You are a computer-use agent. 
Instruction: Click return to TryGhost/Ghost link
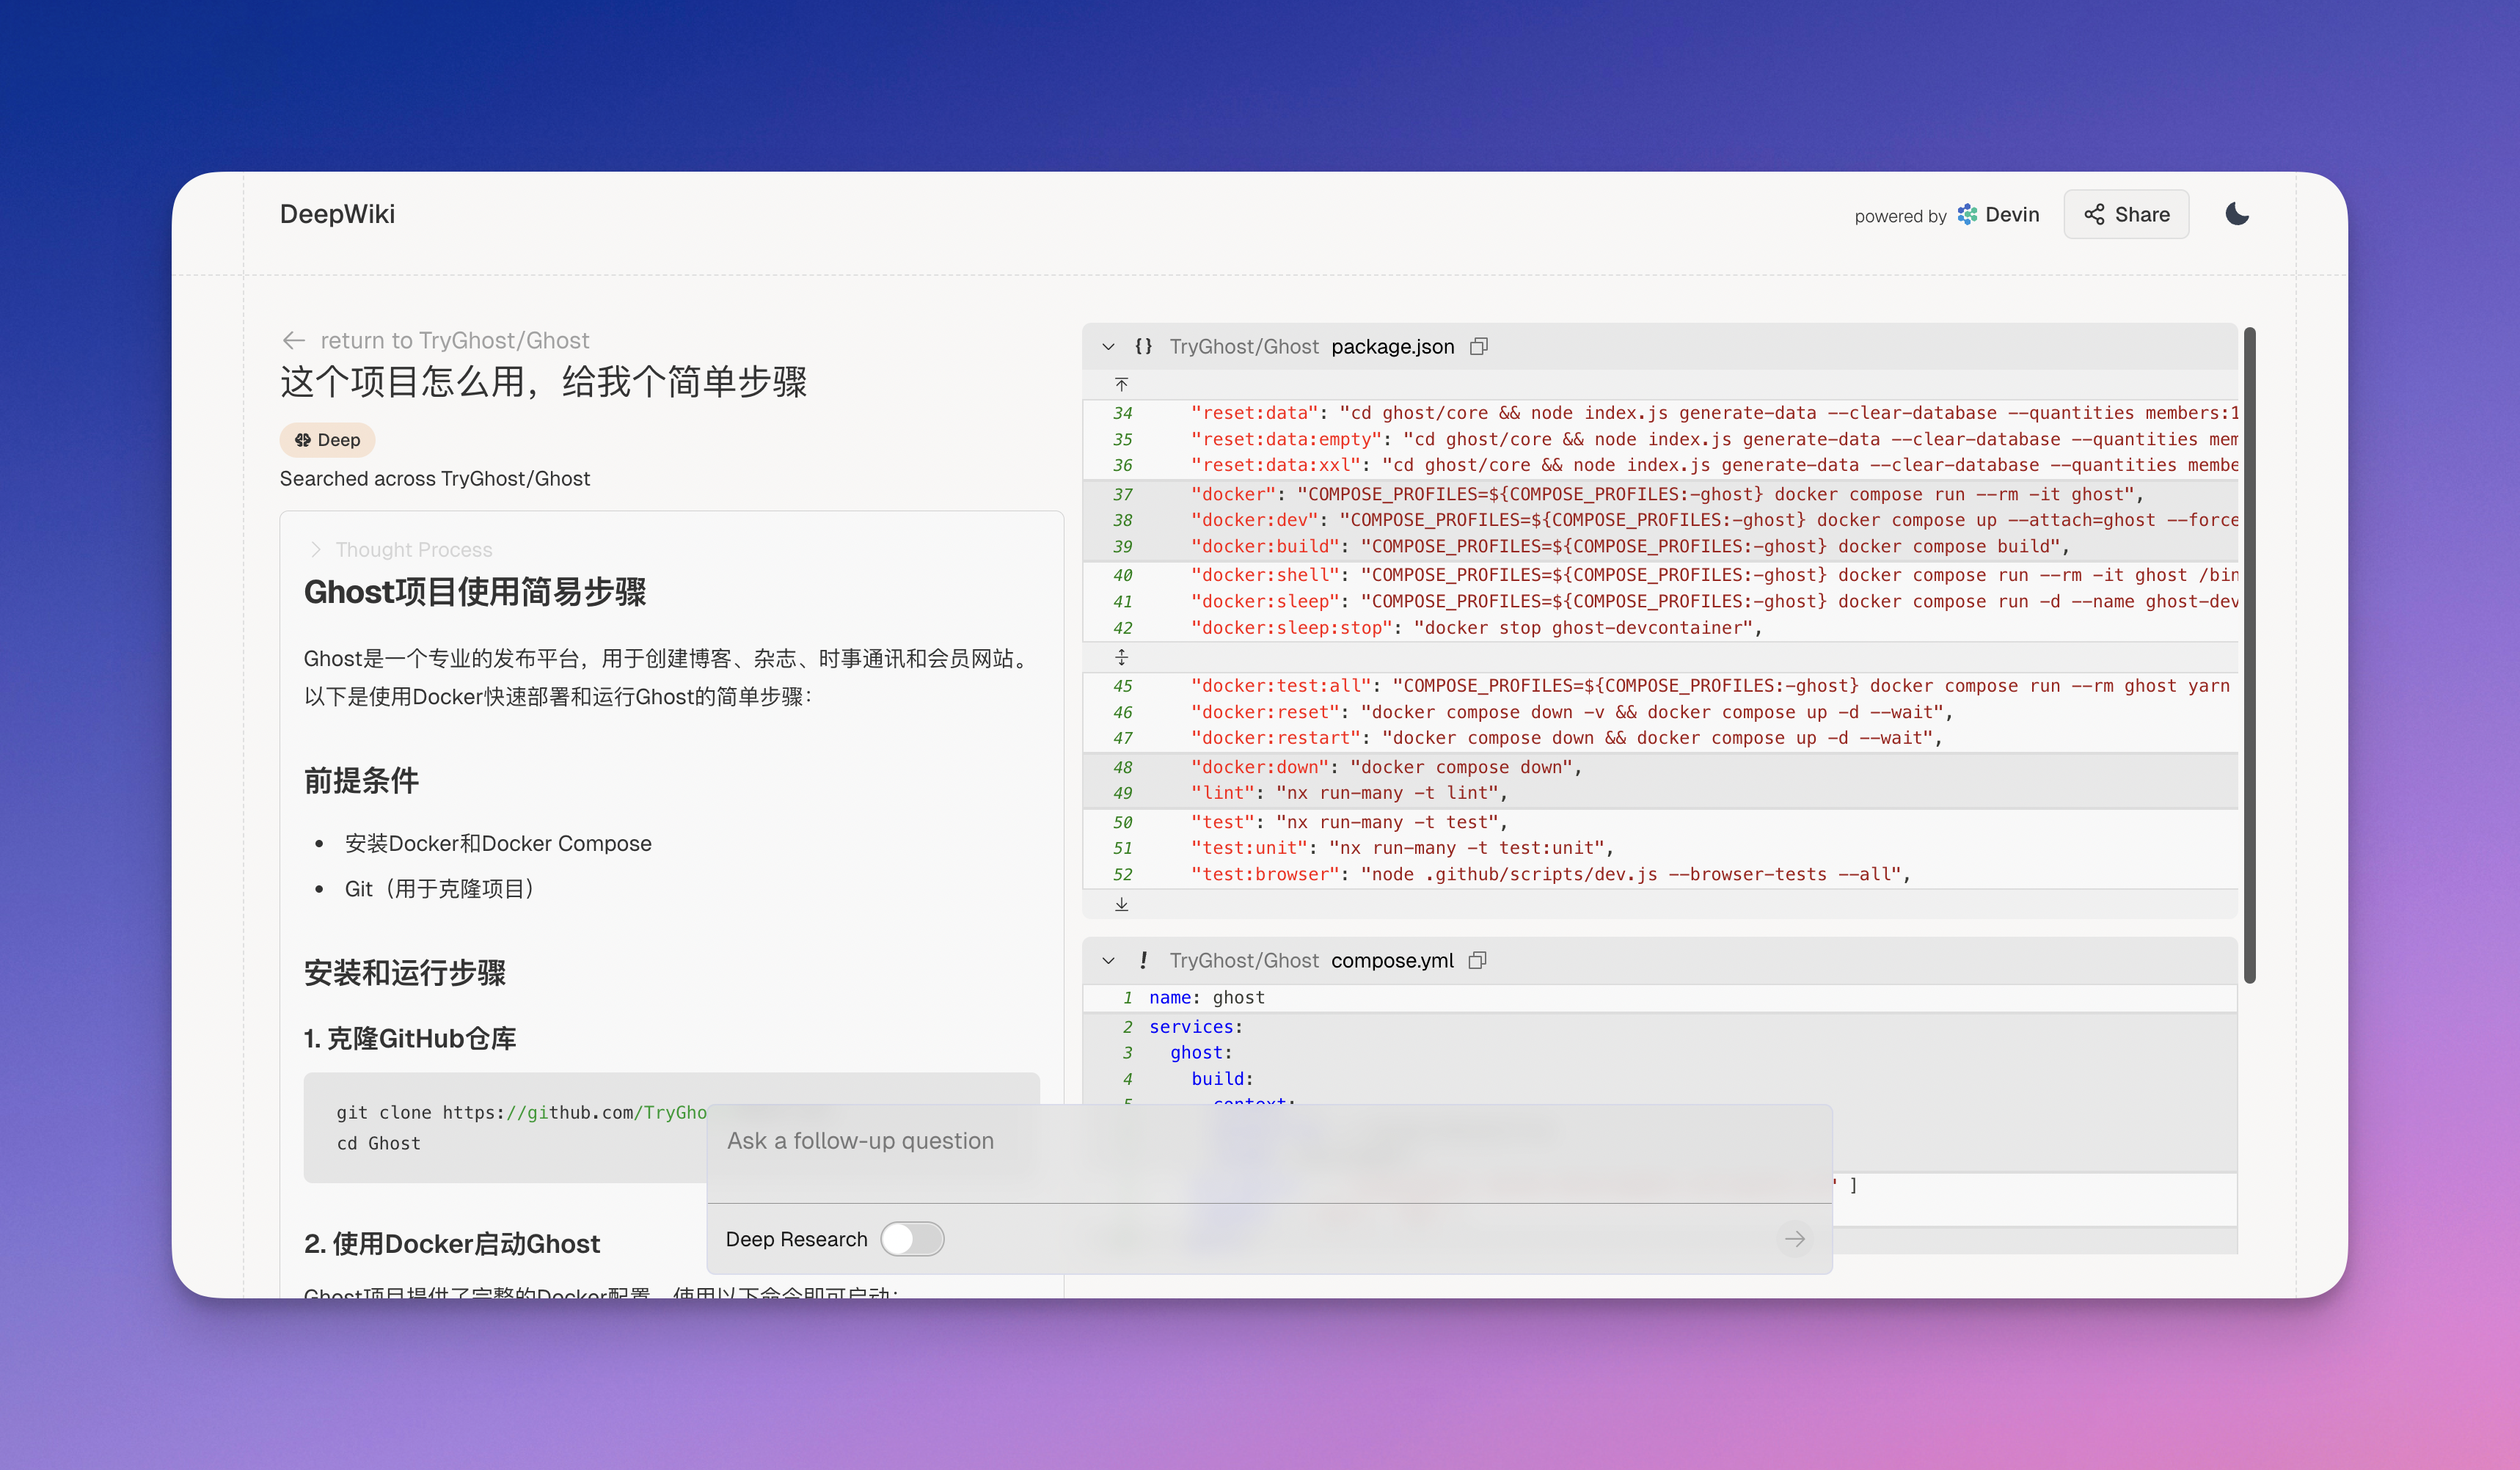pyautogui.click(x=454, y=340)
